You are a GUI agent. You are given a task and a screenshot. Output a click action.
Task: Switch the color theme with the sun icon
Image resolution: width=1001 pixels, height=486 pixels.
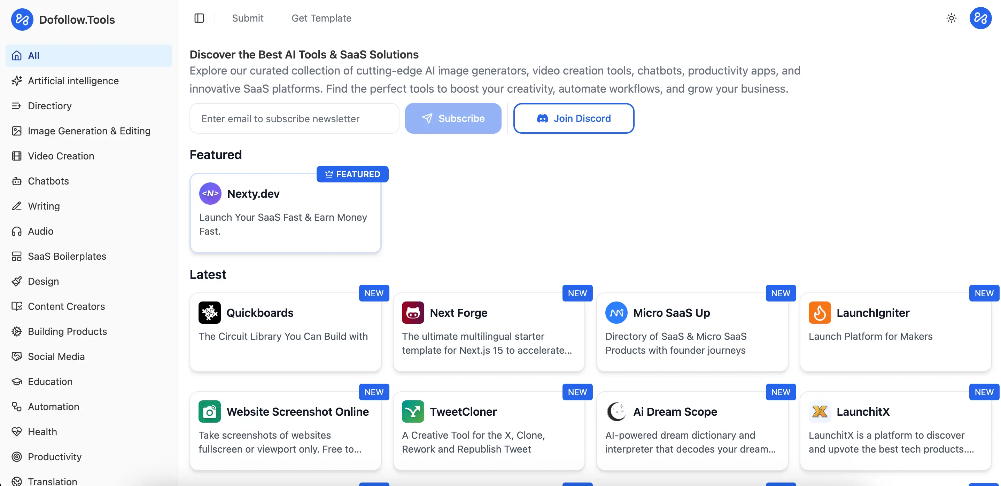(951, 18)
